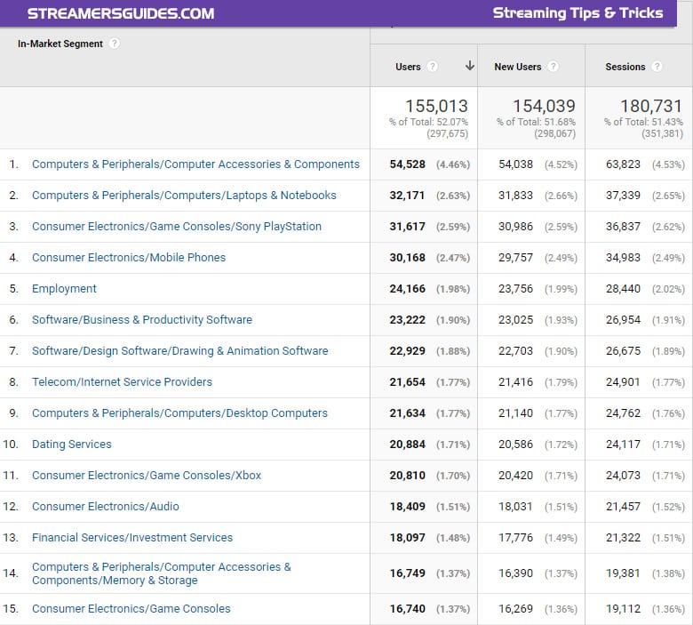693x625 pixels.
Task: Select the In-Market Segment column header
Action: pyautogui.click(x=60, y=44)
